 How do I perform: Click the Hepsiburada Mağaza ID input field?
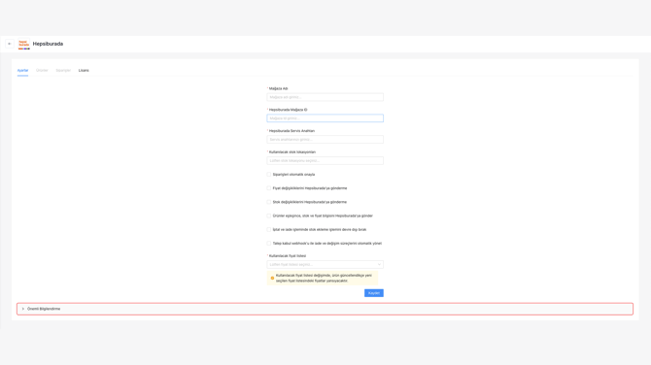pos(325,118)
